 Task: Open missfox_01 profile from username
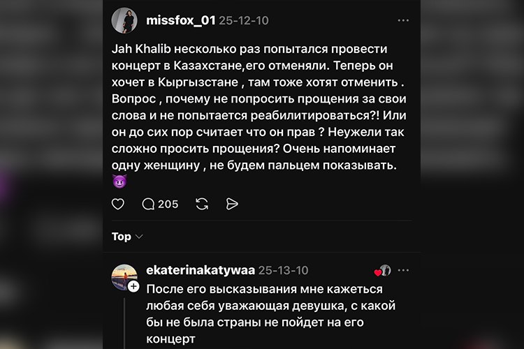click(180, 20)
